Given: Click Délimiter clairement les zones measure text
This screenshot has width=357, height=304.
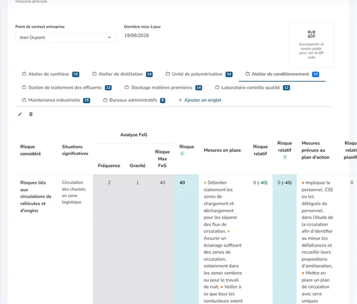Looking at the screenshot, I should [220, 207].
